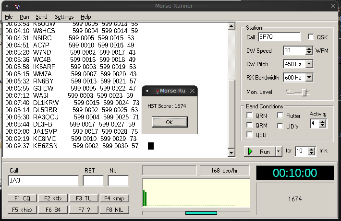
Task: Click the F6 B4 button
Action: 53,209
